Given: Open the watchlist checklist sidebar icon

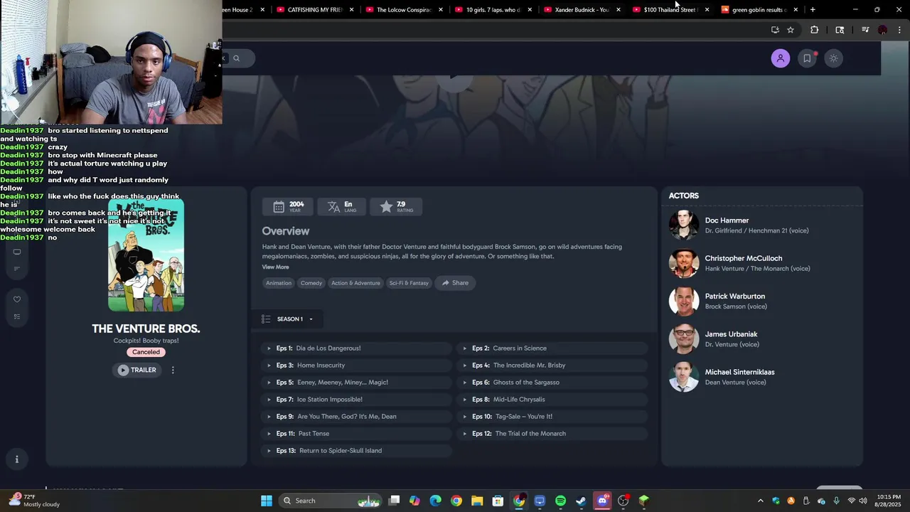Looking at the screenshot, I should click(17, 316).
